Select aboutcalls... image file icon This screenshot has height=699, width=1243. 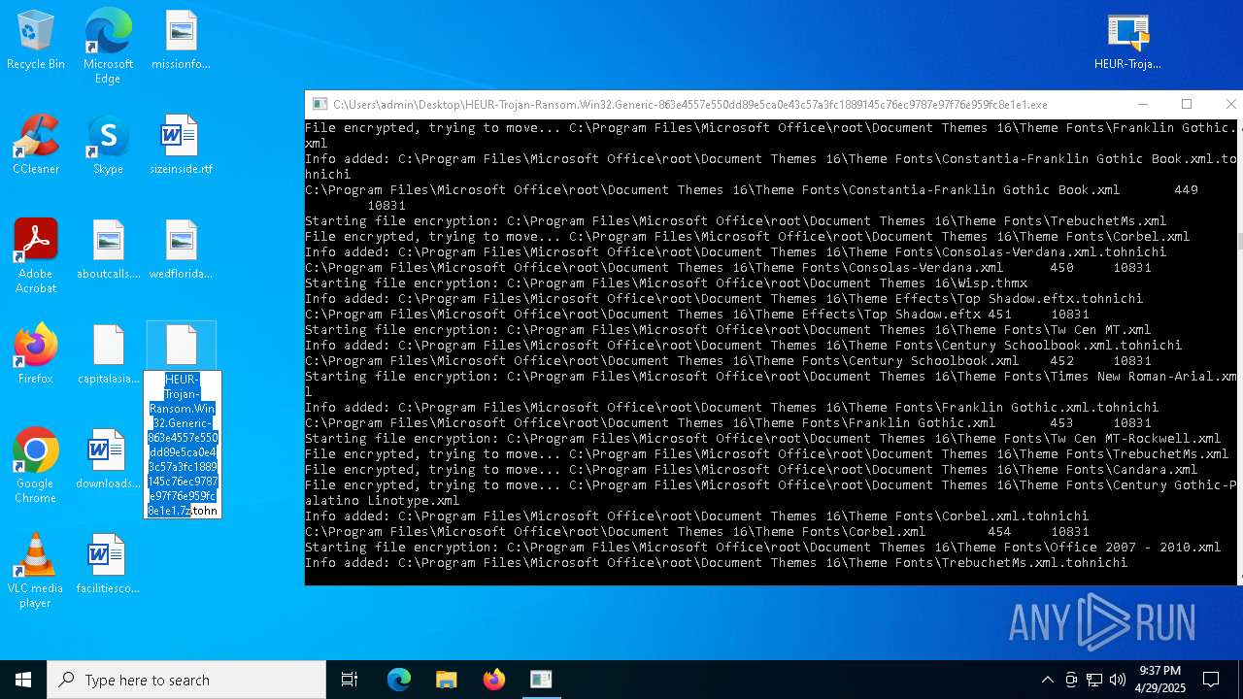click(109, 250)
